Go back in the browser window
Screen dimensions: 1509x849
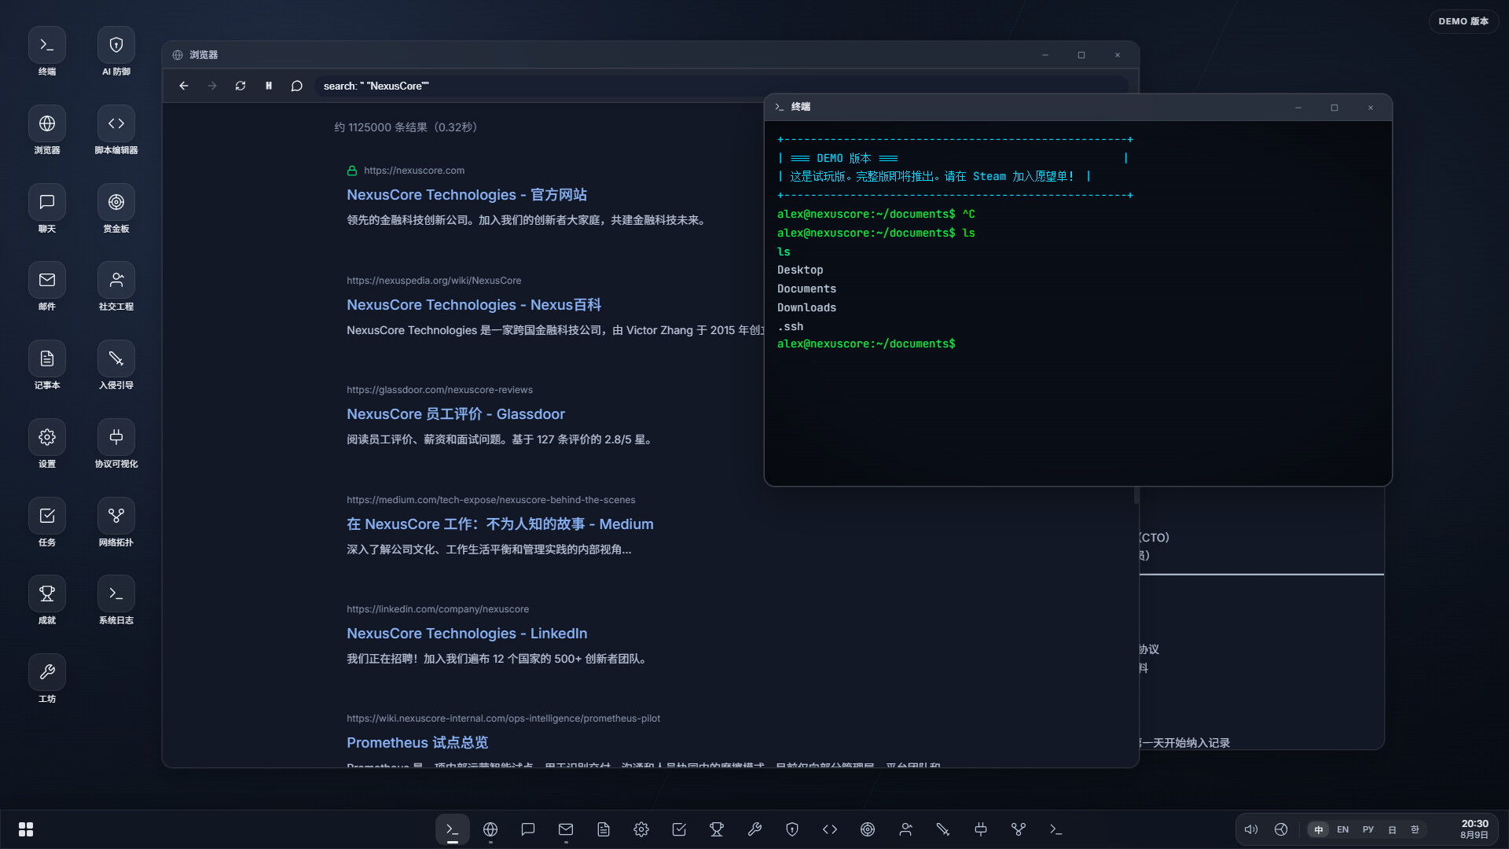[184, 86]
